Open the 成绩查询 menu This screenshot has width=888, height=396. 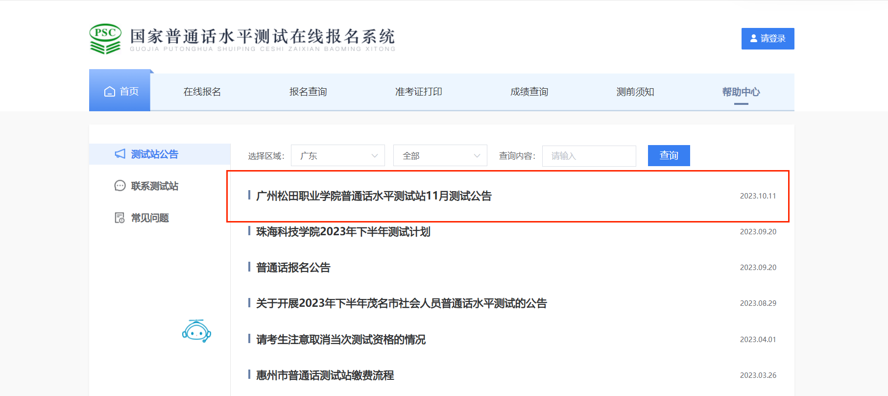point(529,92)
